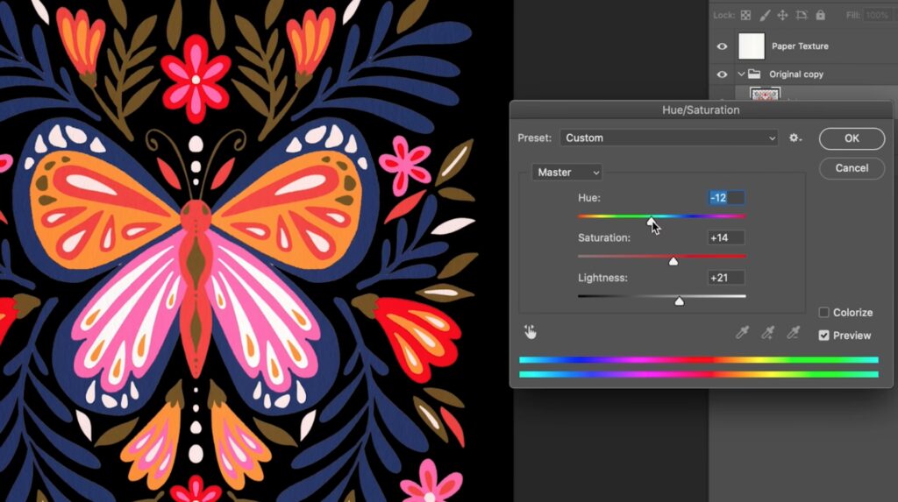
Task: Lock image pixels with brush icon
Action: click(x=764, y=15)
